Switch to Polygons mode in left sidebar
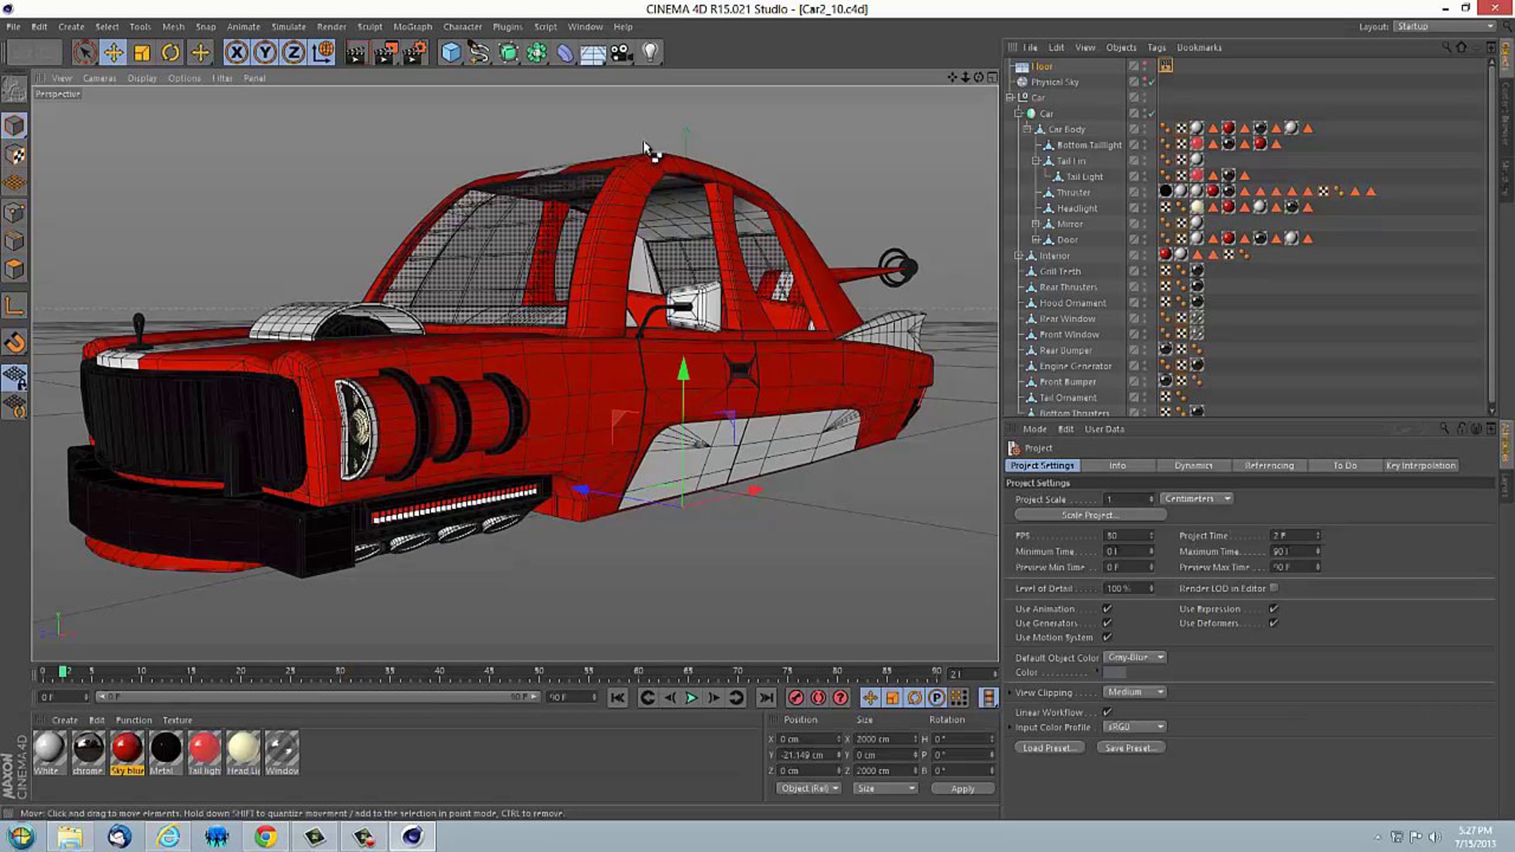This screenshot has height=852, width=1515. 14,271
